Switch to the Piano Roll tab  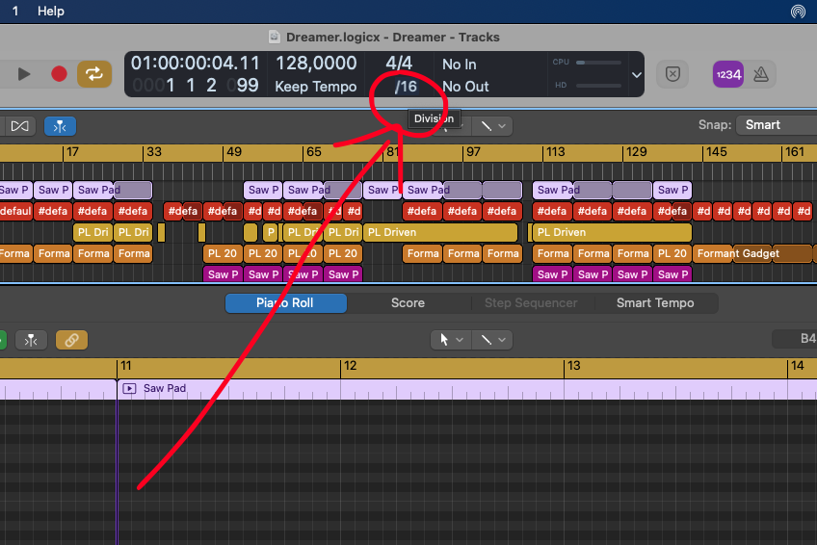pos(285,303)
